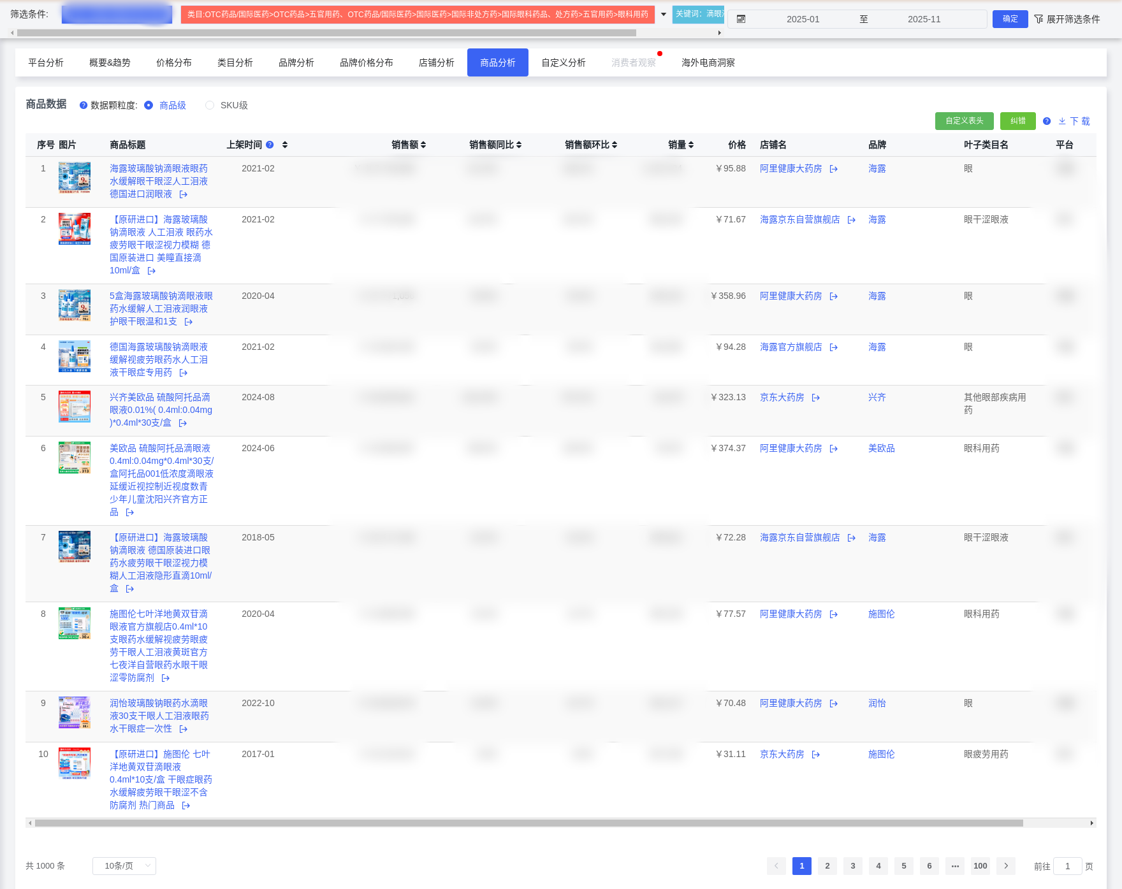The width and height of the screenshot is (1122, 889).
Task: Select the 商品级 radio button
Action: pos(149,105)
